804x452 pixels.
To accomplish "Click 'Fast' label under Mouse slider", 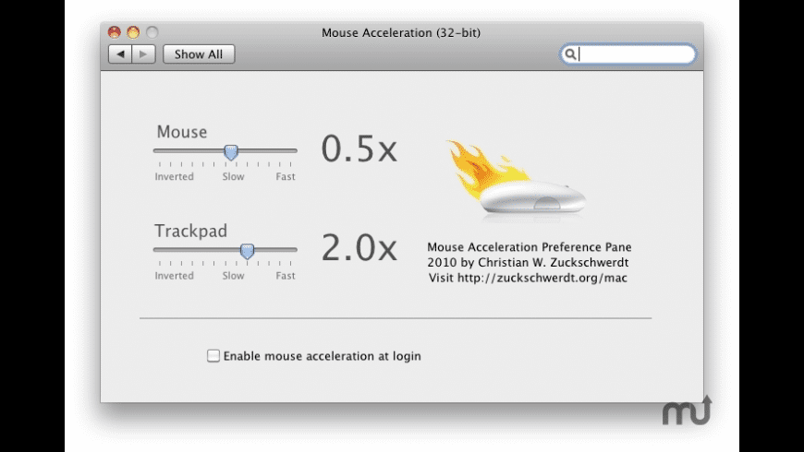I will coord(286,176).
